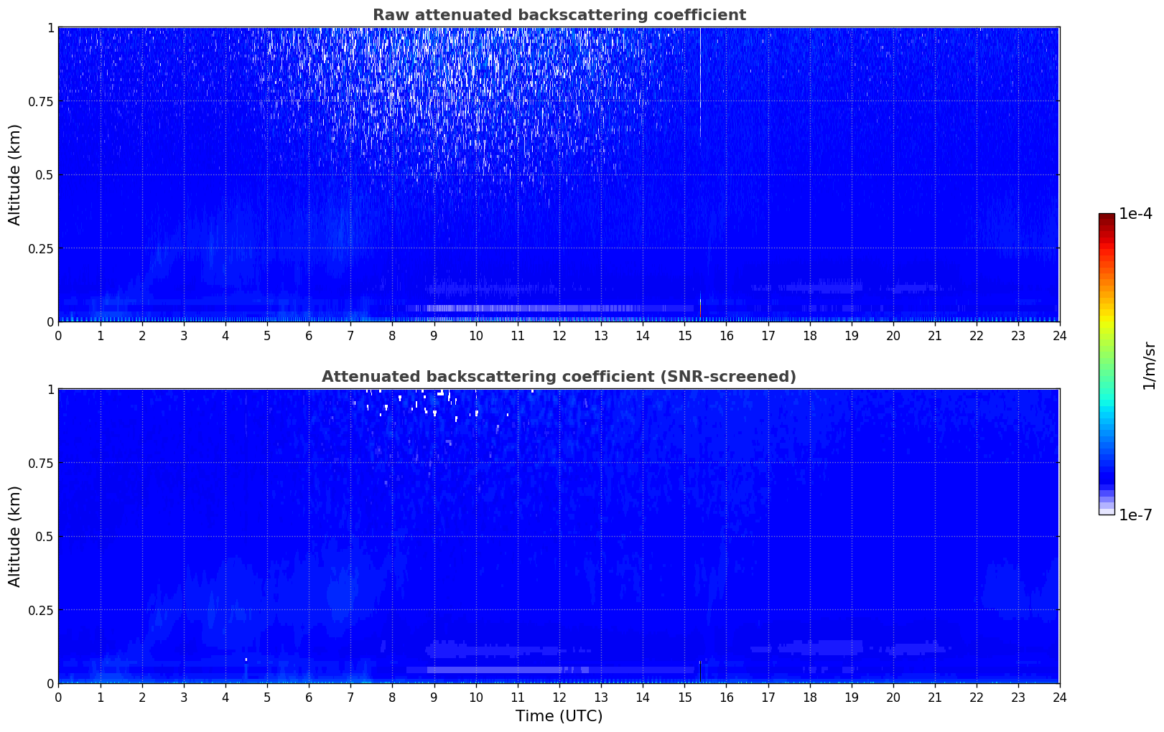1164x732 pixels.
Task: Click the "1e-4" colorbar maximum label
Action: [1135, 214]
